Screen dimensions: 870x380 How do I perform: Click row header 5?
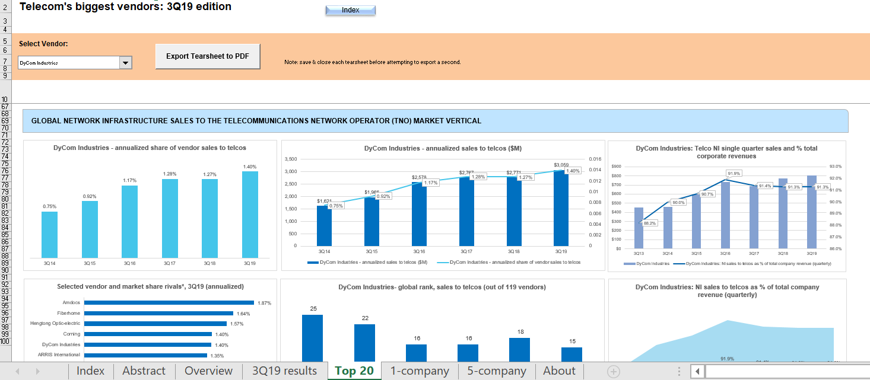click(5, 42)
